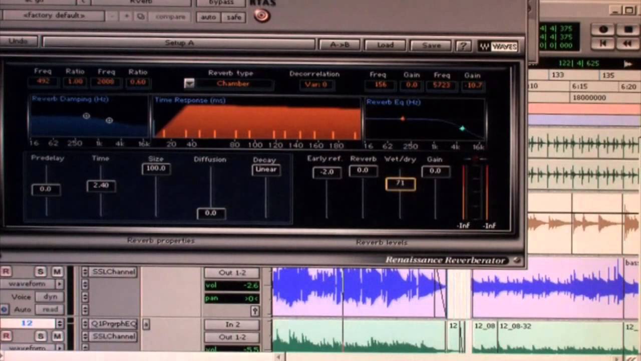Toggle the automation safe button
Image resolution: width=641 pixels, height=361 pixels.
pyautogui.click(x=234, y=17)
